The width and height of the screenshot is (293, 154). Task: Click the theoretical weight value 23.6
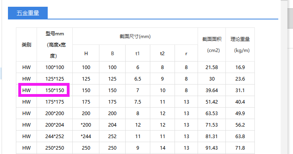(x=240, y=79)
